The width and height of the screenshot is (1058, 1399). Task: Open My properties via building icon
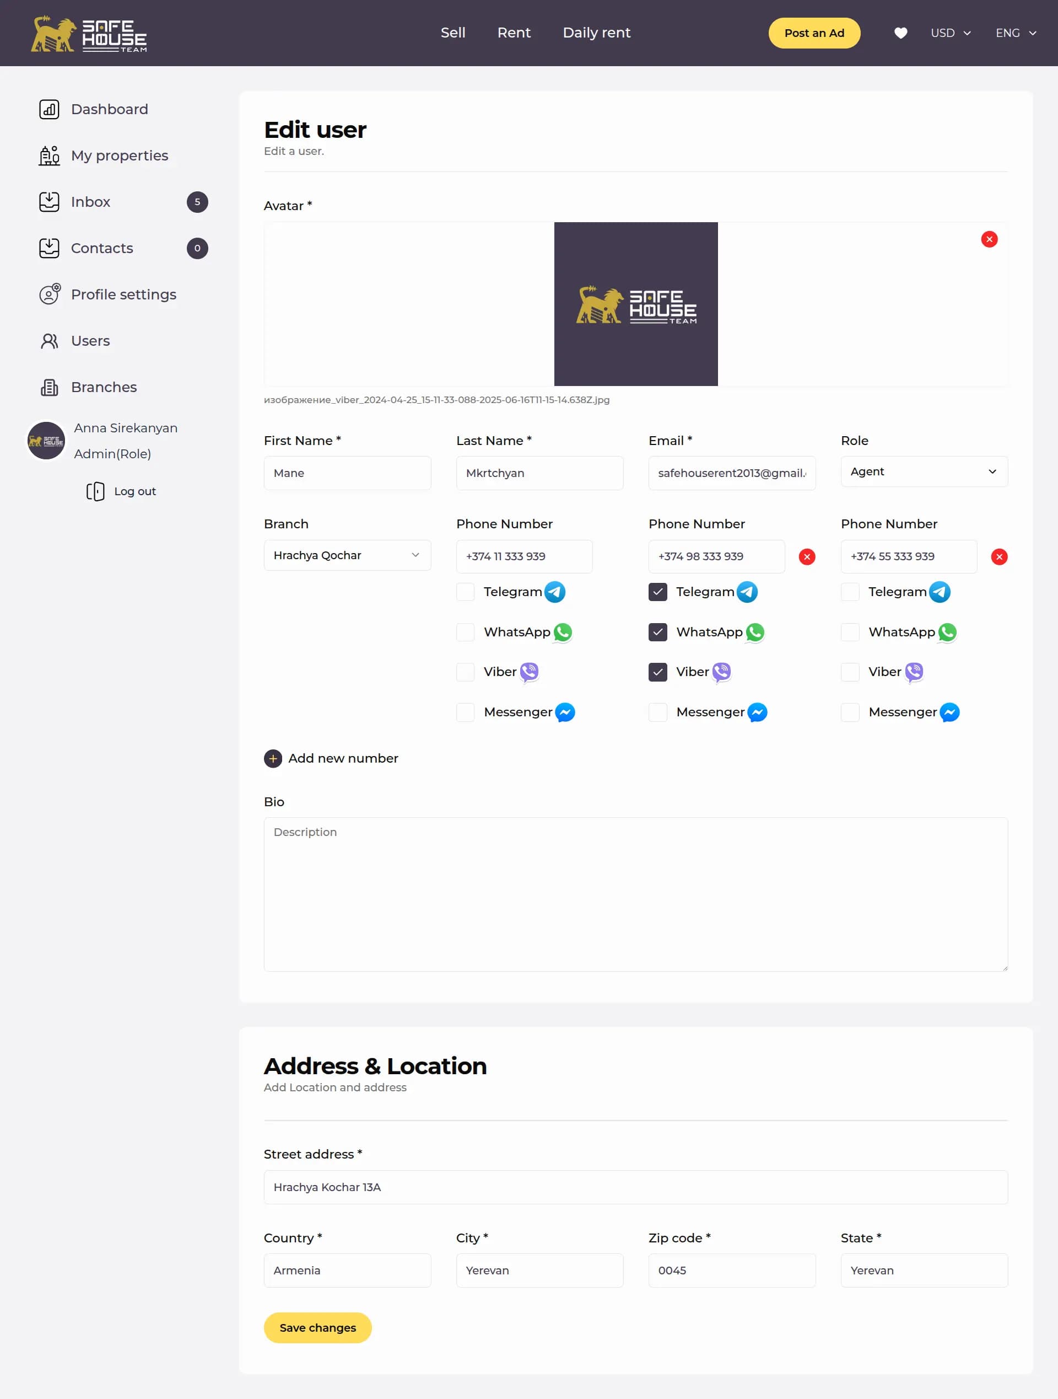[x=49, y=156]
